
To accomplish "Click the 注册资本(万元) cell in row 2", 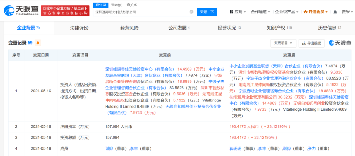I will [x=80, y=126].
